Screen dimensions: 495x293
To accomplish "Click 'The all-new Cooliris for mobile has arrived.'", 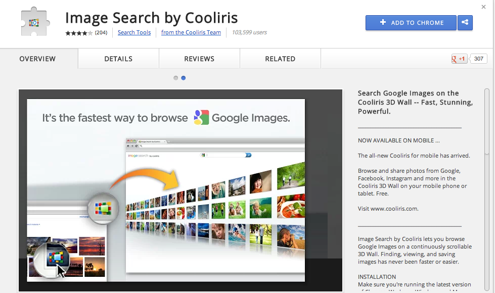I will click(x=414, y=156).
